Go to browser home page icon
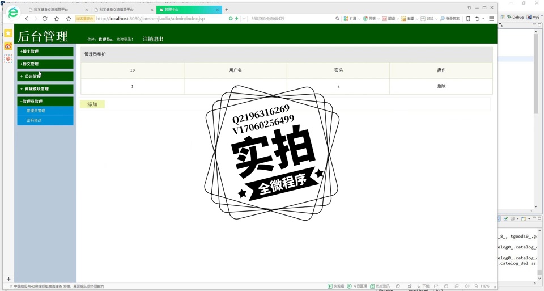The width and height of the screenshot is (544, 291). (x=57, y=19)
